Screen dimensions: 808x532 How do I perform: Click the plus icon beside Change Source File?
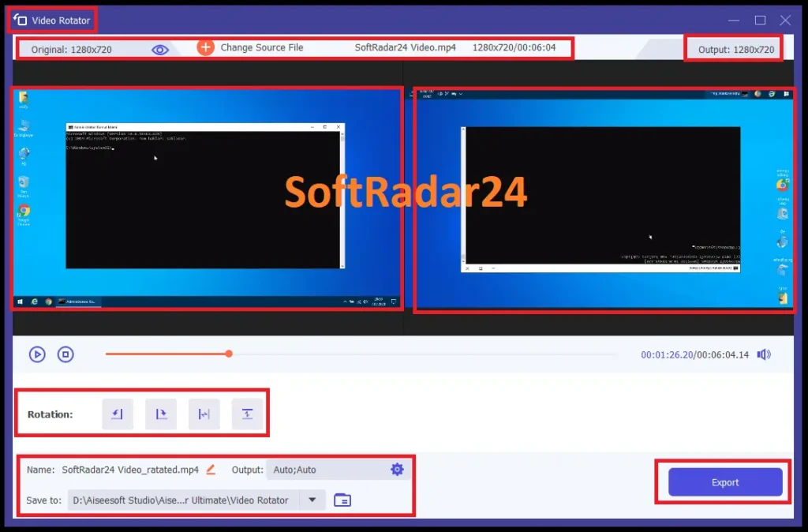205,47
